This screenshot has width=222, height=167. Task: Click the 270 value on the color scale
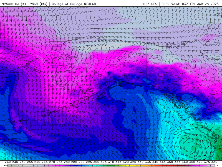pos(52,162)
